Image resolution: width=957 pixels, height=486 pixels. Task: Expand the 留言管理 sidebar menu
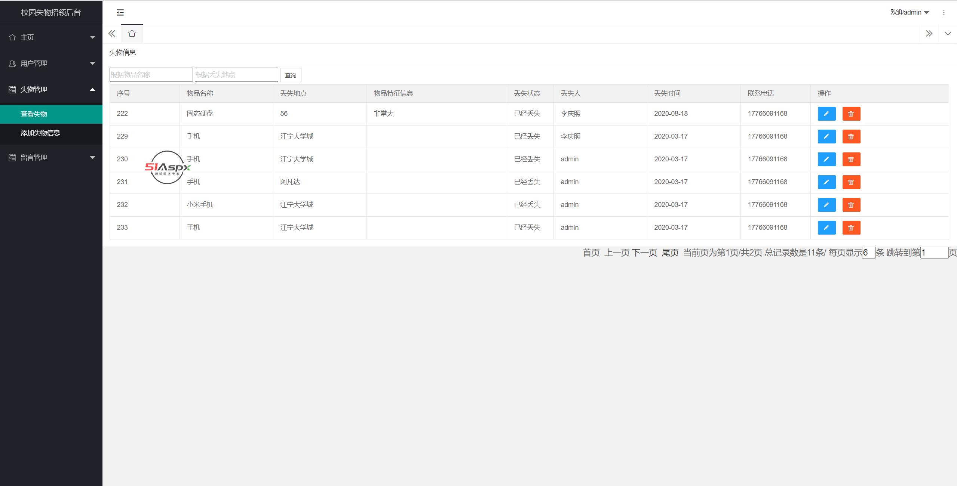point(51,157)
